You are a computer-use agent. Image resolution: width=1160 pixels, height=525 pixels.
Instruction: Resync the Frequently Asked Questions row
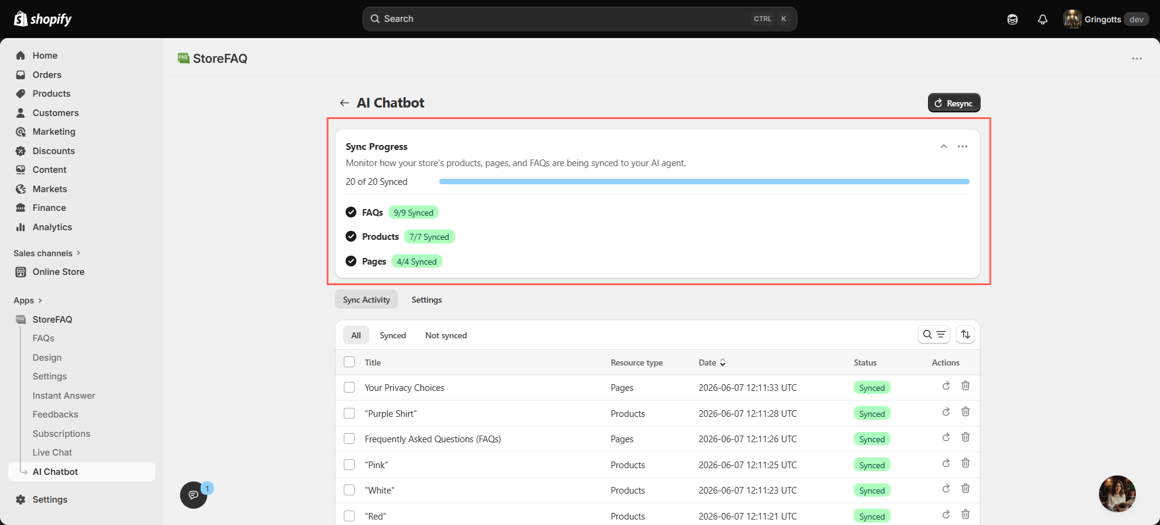click(946, 437)
